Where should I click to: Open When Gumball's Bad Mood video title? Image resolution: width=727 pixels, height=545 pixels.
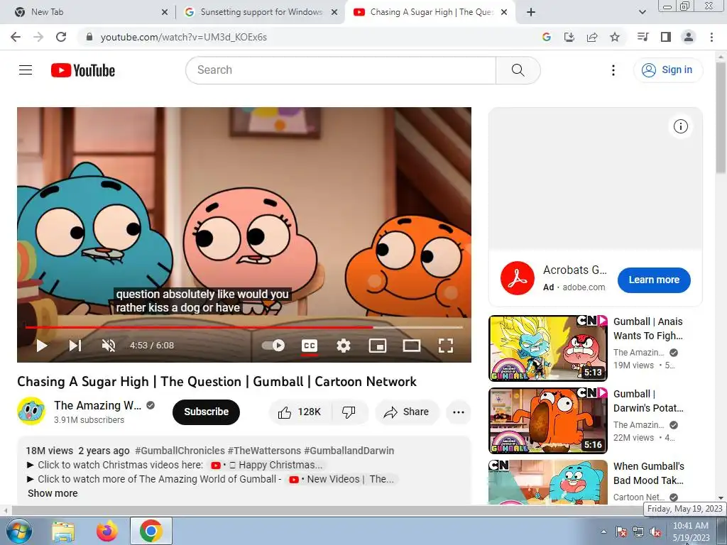pyautogui.click(x=649, y=473)
